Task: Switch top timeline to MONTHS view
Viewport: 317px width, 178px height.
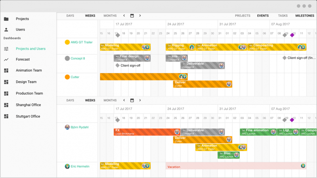Action: pos(110,15)
